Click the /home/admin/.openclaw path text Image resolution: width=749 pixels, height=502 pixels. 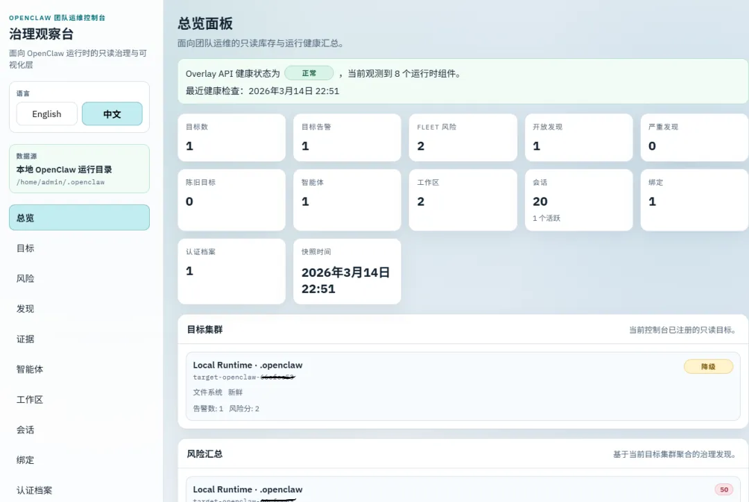click(60, 182)
